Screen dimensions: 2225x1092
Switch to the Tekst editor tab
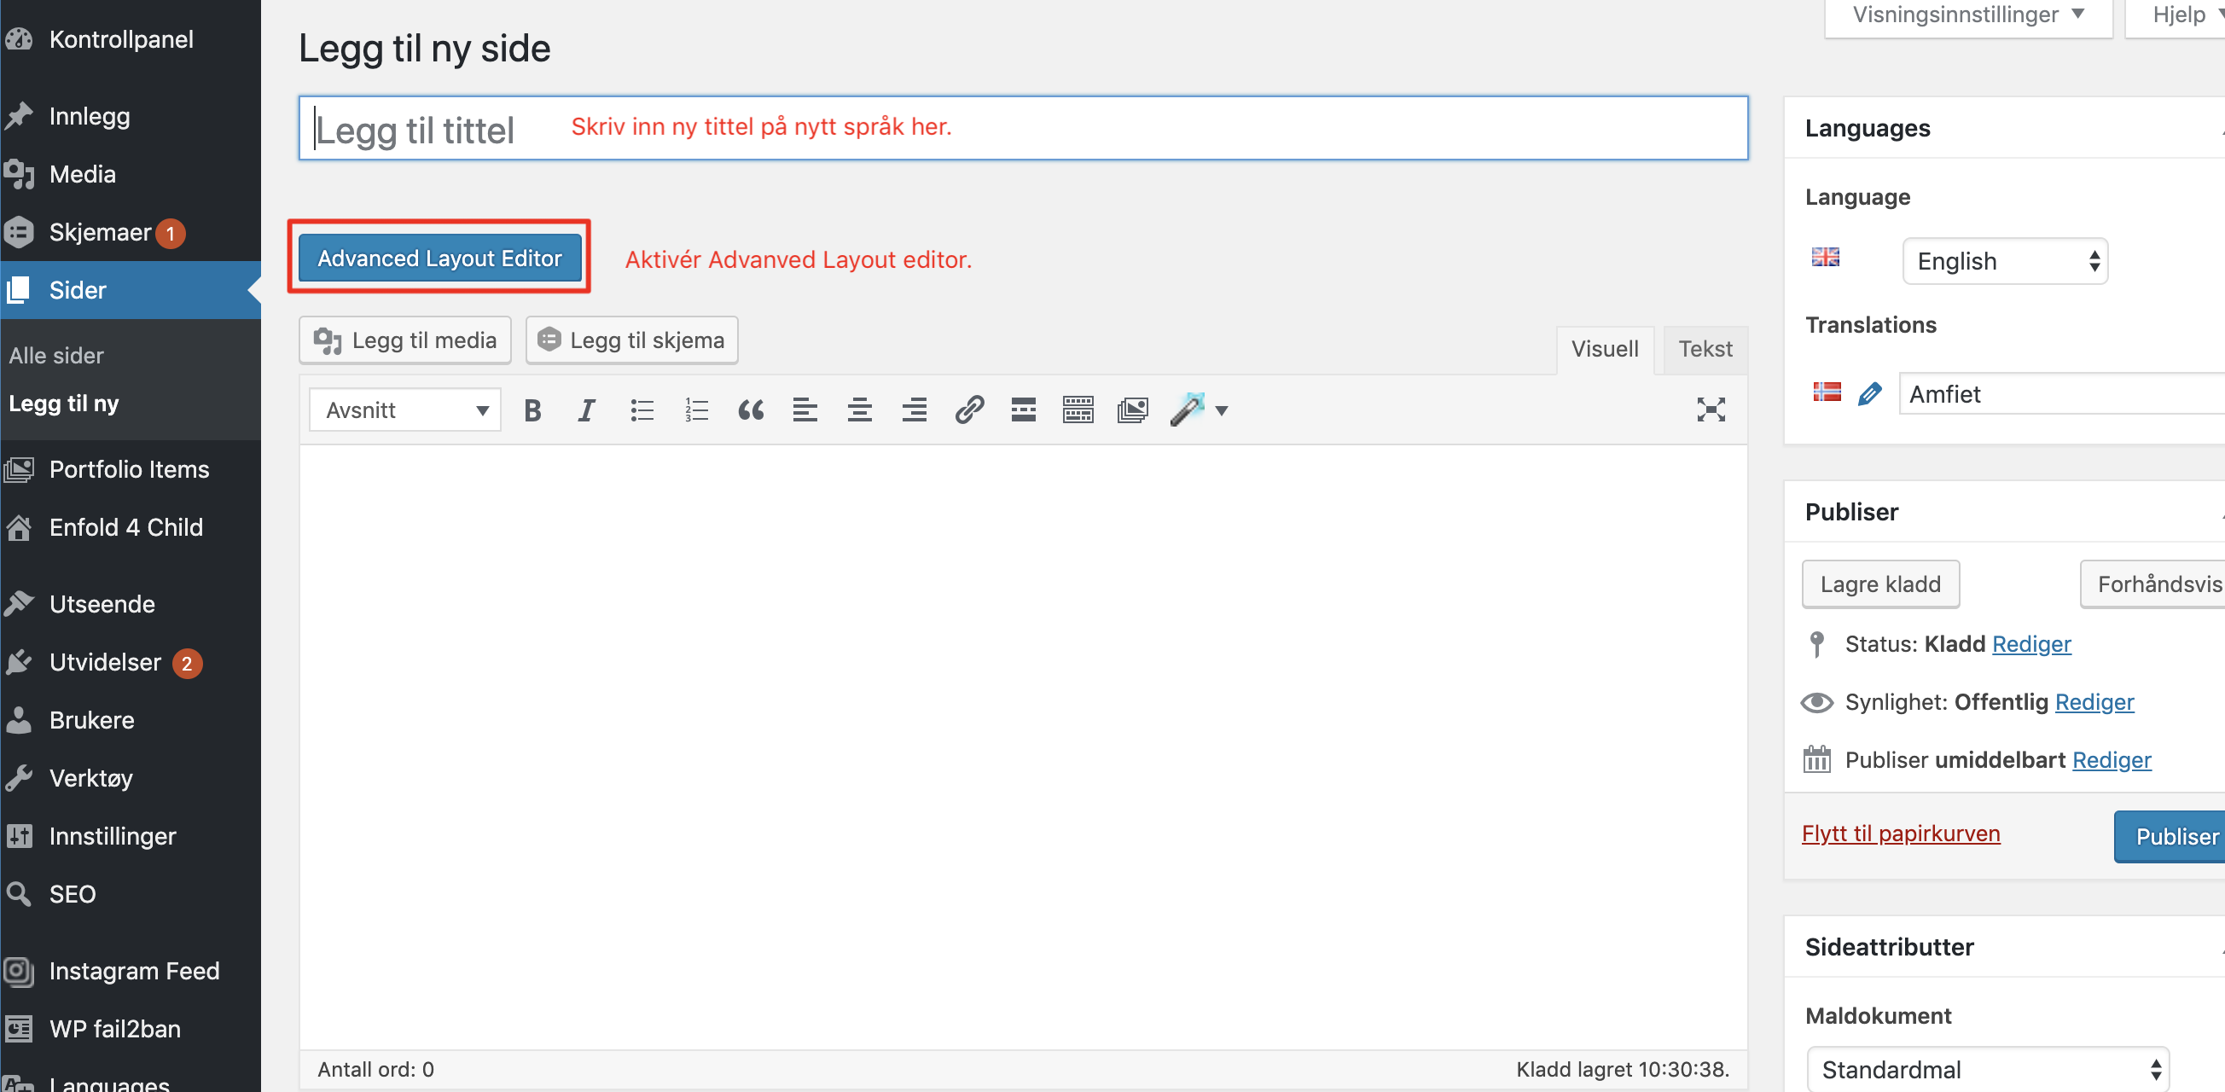click(x=1705, y=349)
